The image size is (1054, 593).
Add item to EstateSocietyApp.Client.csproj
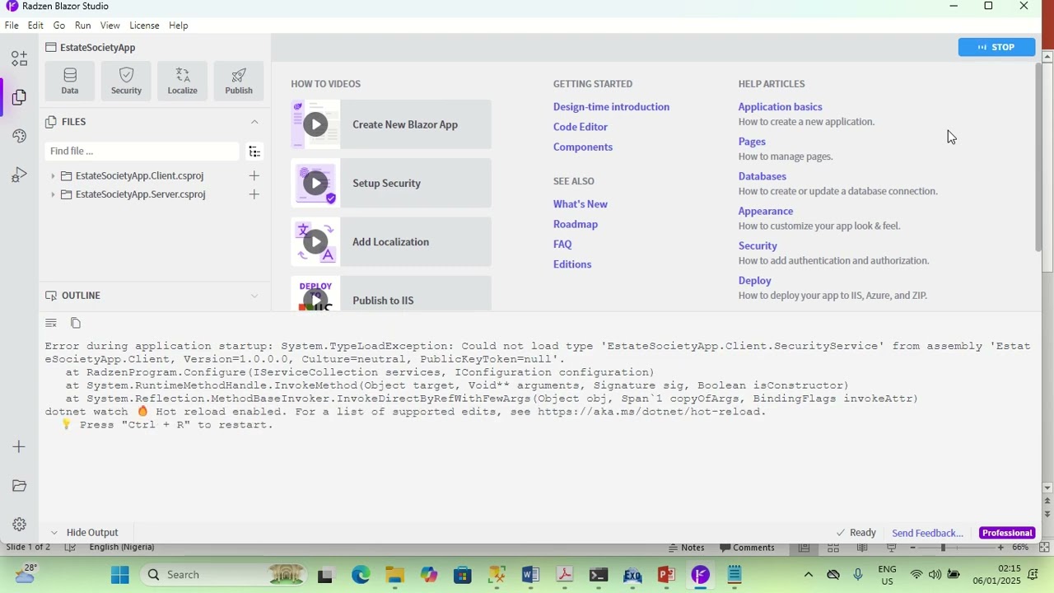coord(254,175)
